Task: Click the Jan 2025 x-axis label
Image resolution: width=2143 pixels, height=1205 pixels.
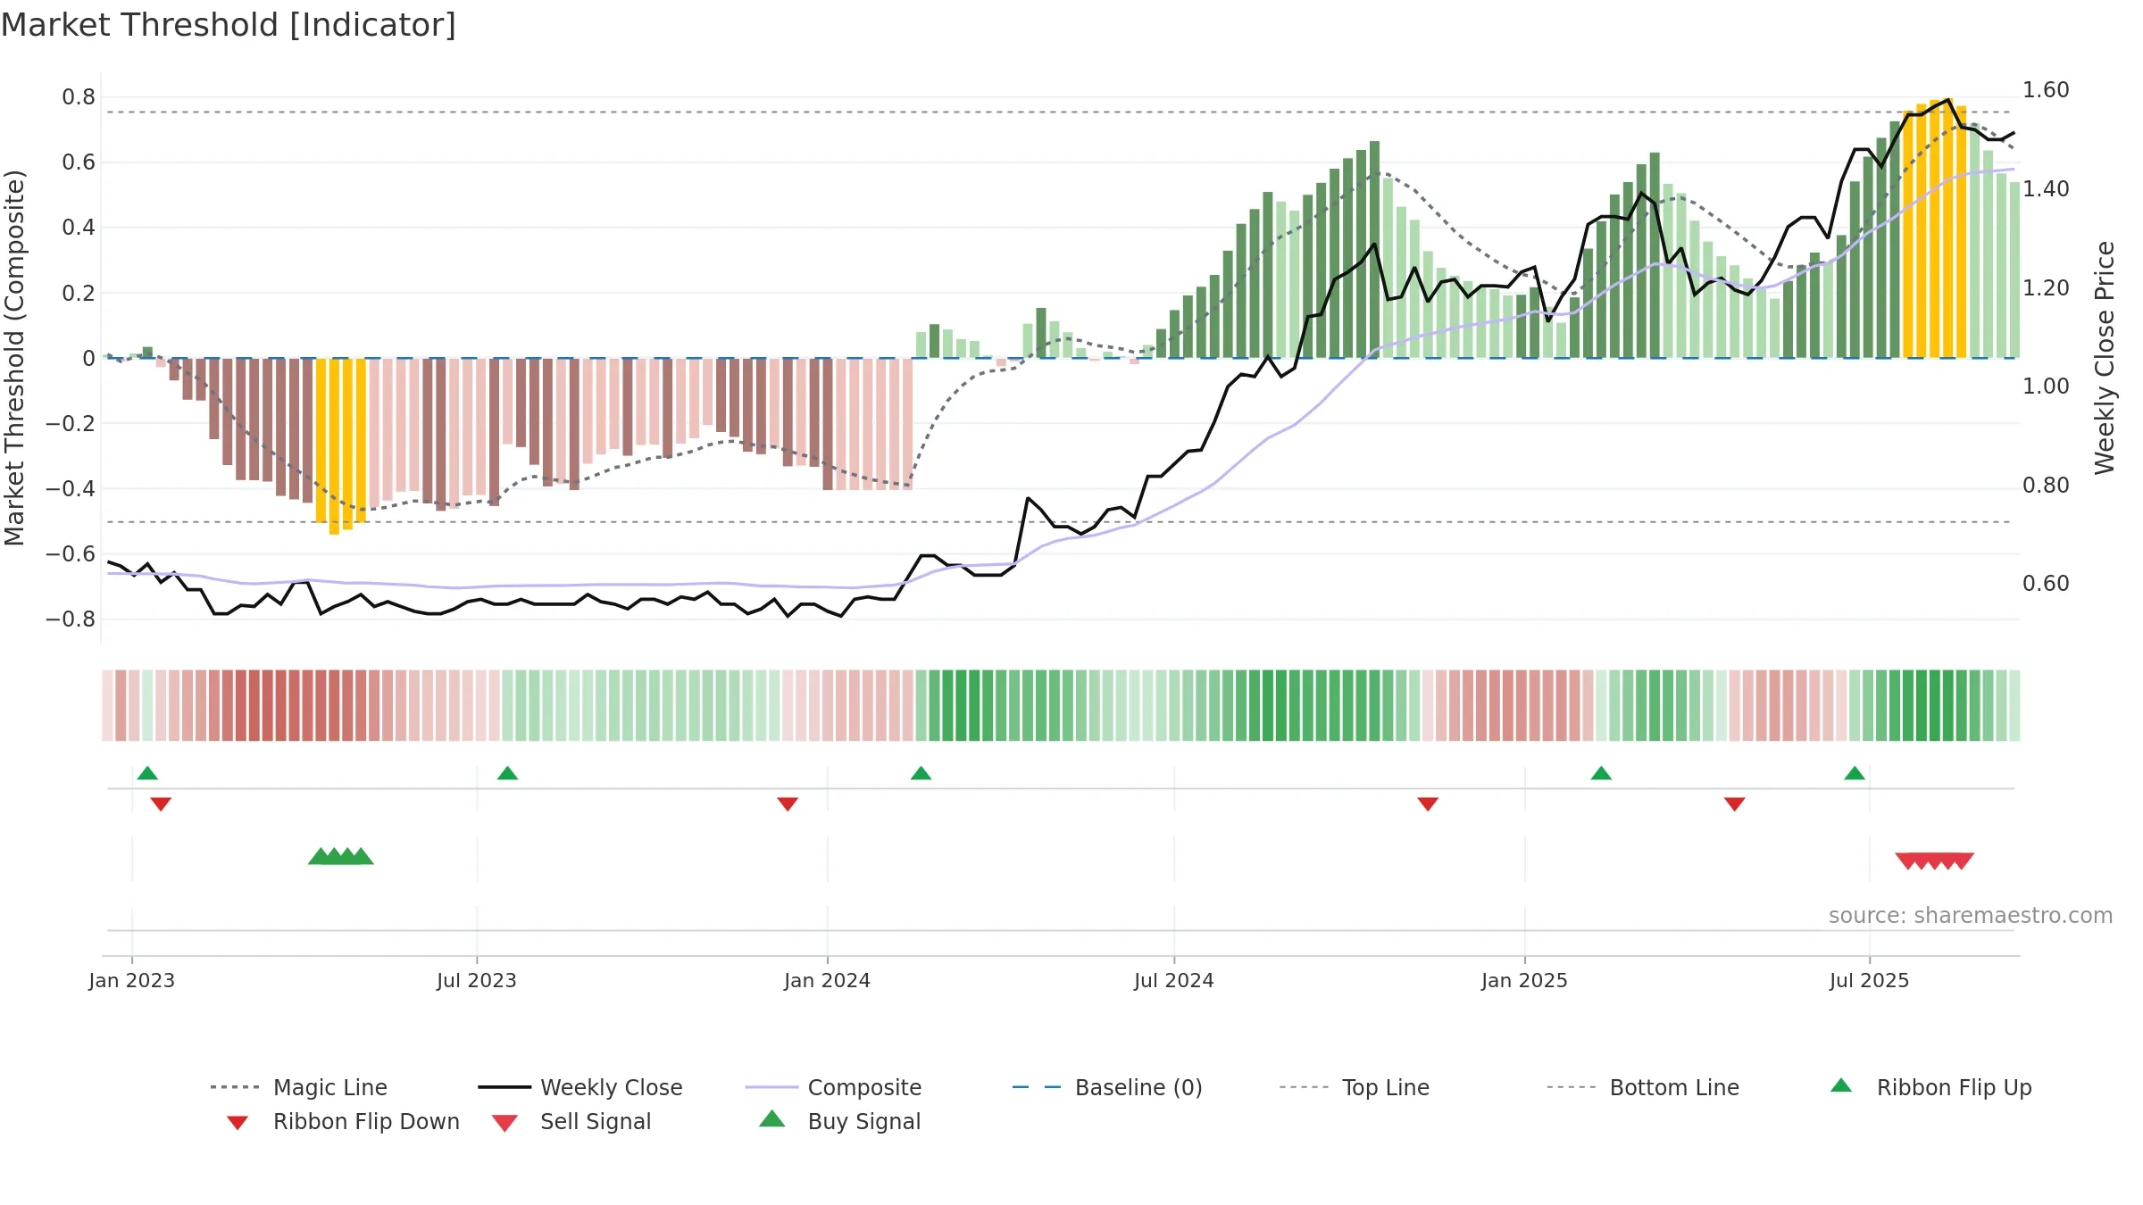Action: pyautogui.click(x=1525, y=980)
